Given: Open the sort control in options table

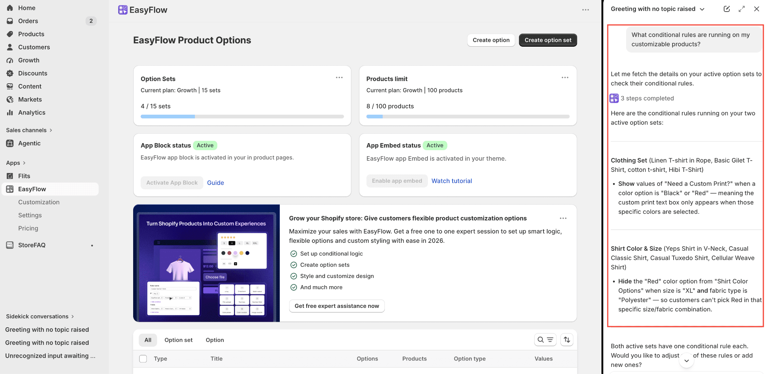Looking at the screenshot, I should (567, 340).
